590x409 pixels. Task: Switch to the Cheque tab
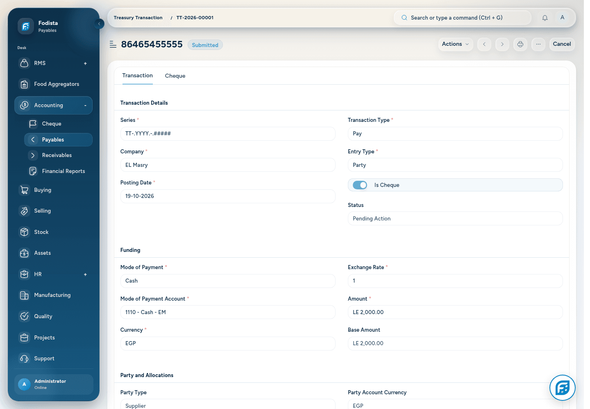175,76
